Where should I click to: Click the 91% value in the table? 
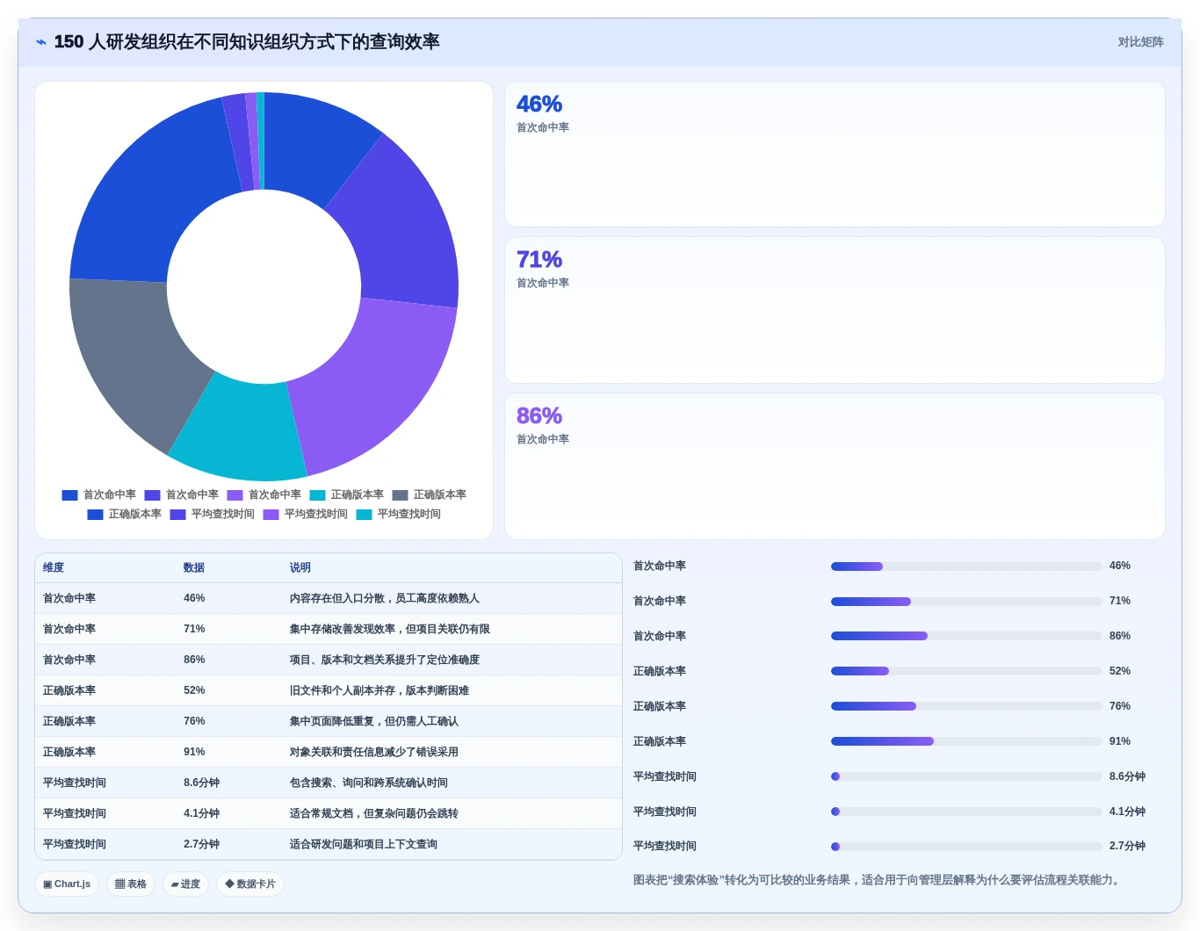(x=194, y=752)
